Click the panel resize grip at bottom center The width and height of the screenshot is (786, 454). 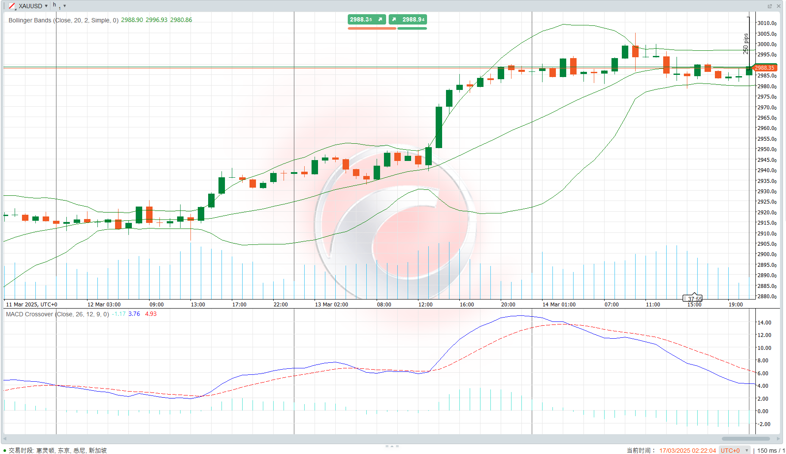392,446
